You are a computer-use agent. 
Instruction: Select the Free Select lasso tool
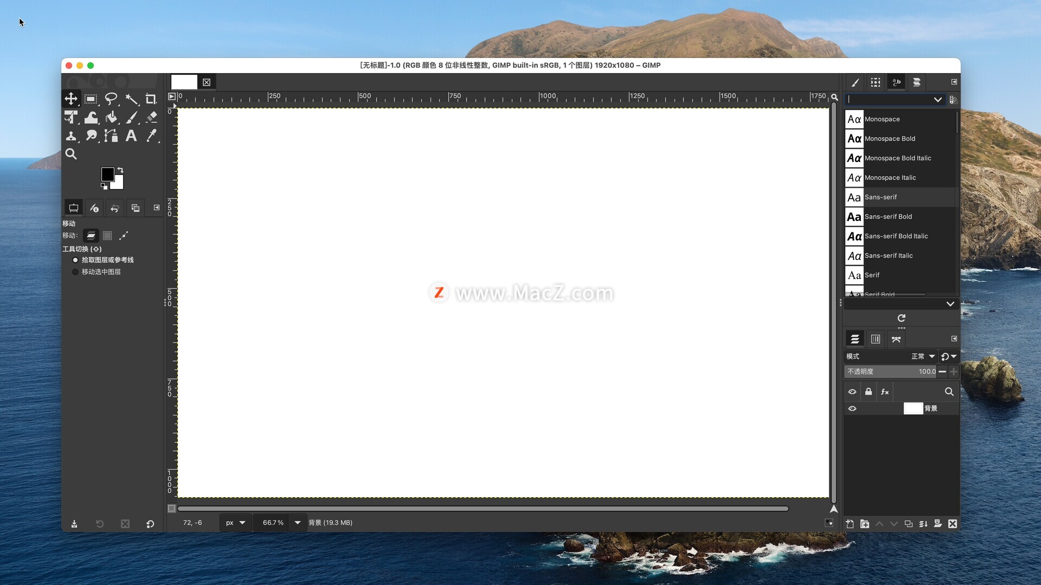tap(111, 99)
